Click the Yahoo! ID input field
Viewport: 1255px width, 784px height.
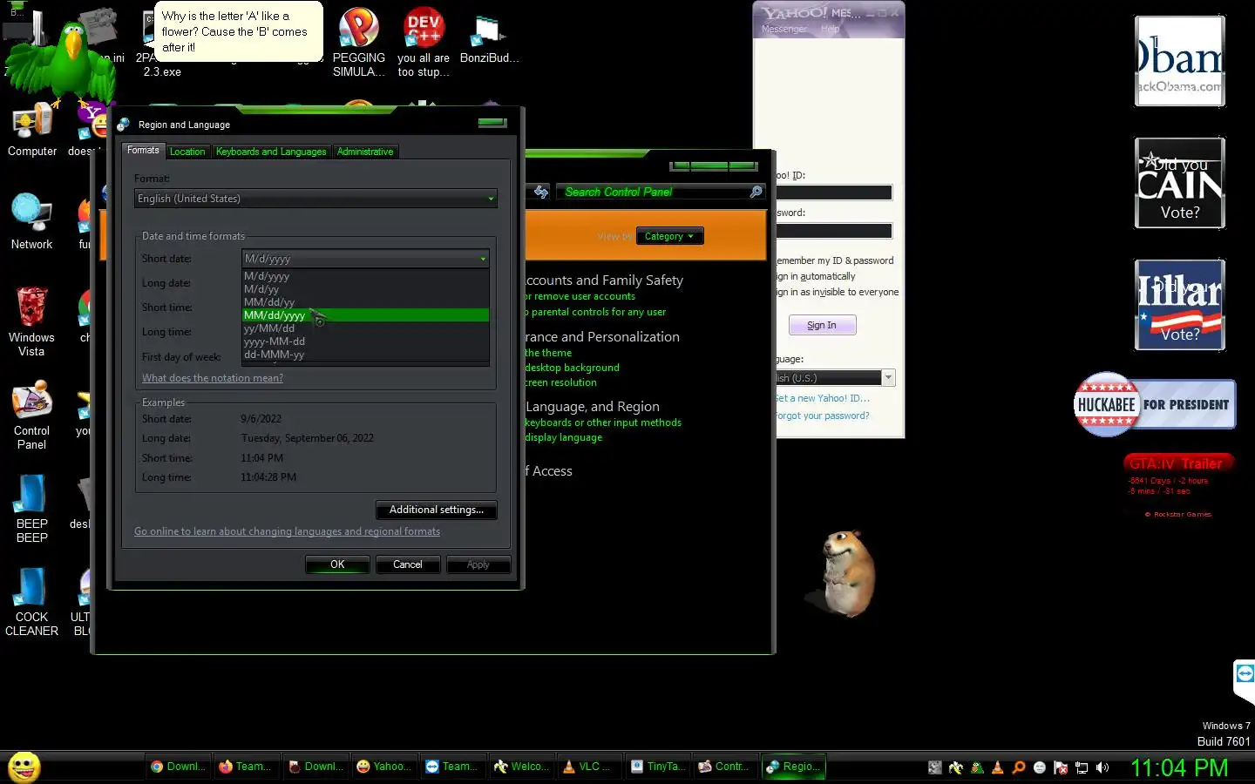834,193
